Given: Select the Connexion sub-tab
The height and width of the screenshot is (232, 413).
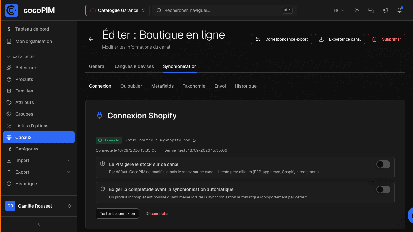Looking at the screenshot, I should coord(100,86).
